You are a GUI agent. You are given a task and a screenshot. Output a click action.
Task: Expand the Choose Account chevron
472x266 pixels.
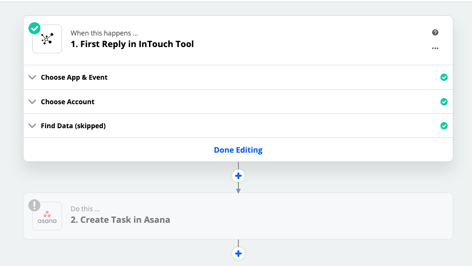(32, 102)
